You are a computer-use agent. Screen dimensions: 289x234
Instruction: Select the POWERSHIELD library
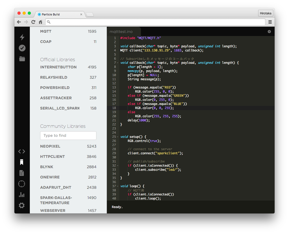[68, 88]
